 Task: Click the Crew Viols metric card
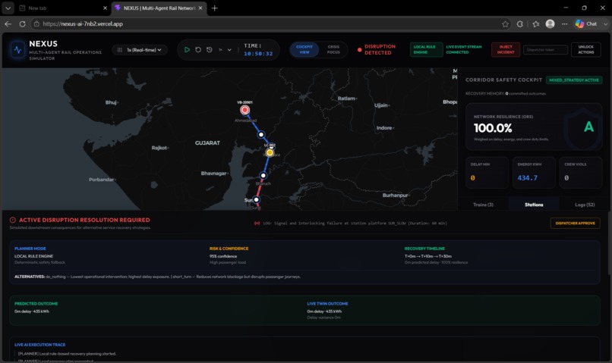pos(580,173)
